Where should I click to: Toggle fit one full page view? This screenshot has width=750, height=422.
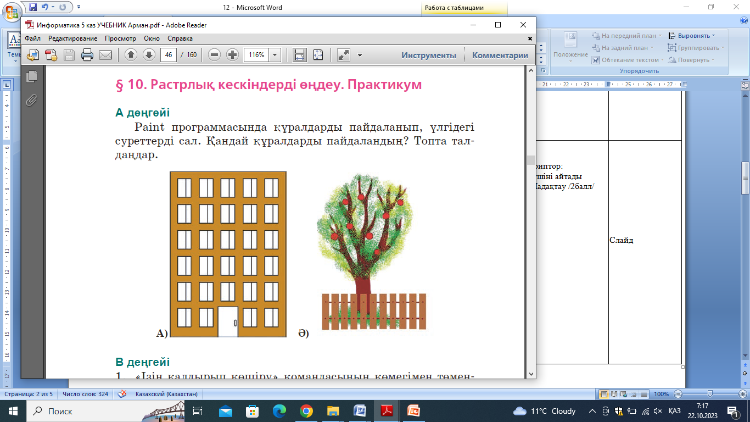pos(318,55)
